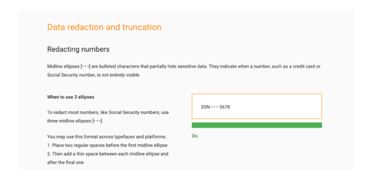Click the SSN example box
Screen dimensions: 373x179
pos(257,106)
